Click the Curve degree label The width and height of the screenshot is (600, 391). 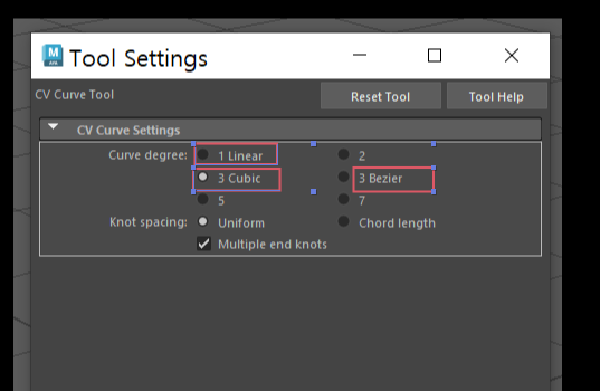(x=148, y=155)
